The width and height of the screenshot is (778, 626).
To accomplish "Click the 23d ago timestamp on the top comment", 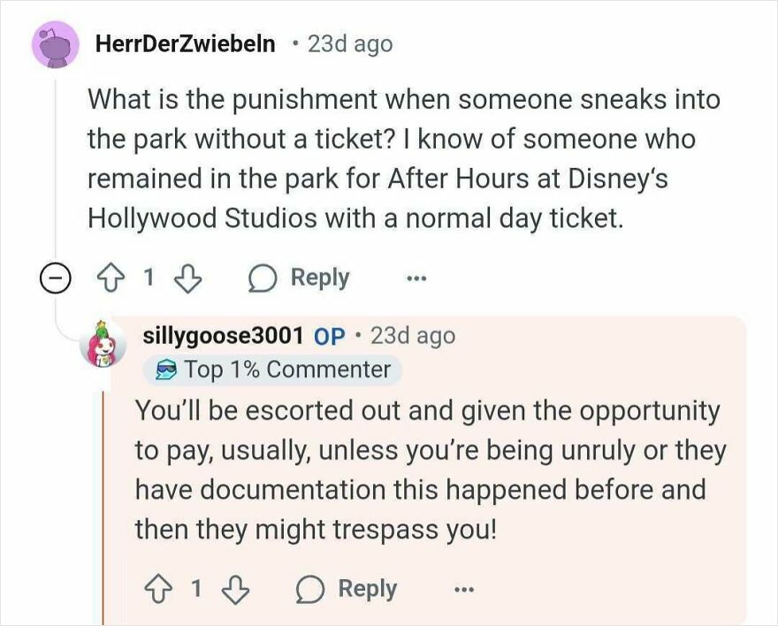I will click(x=350, y=42).
